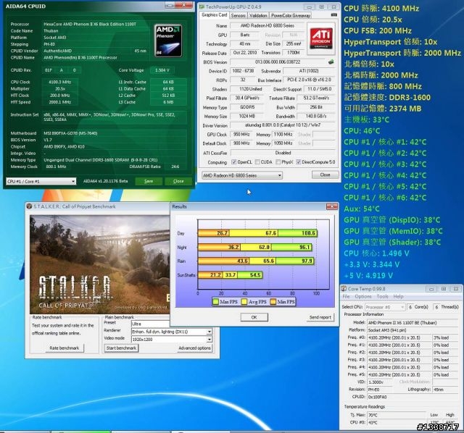Open the Options menu in Core Temp
The image size is (464, 433).
click(x=363, y=296)
